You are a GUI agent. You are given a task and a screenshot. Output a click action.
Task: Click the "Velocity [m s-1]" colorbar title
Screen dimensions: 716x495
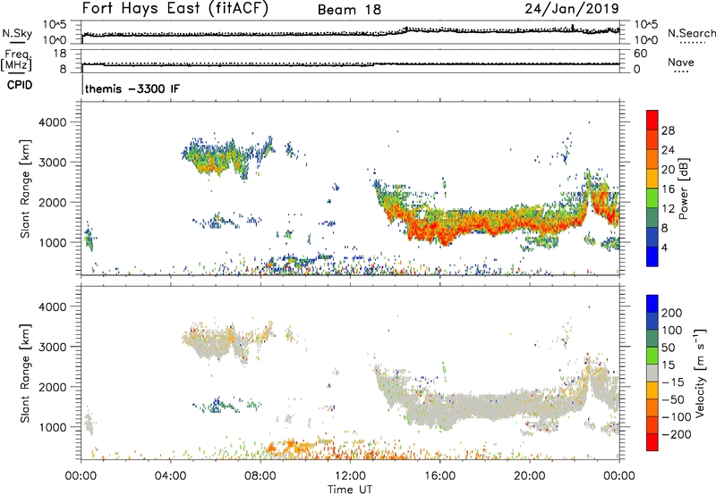coord(700,373)
